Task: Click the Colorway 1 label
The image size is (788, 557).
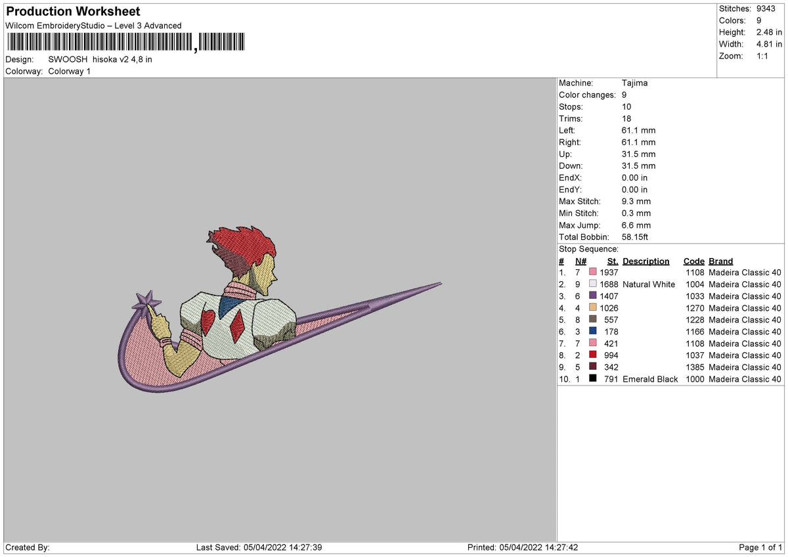Action: [x=69, y=72]
